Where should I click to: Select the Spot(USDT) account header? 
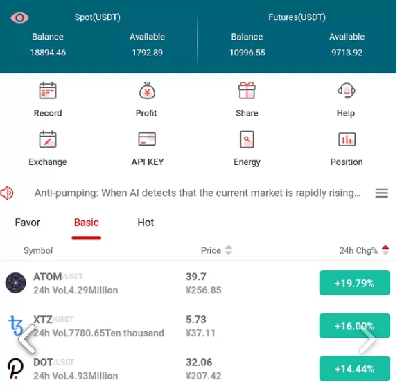(97, 17)
